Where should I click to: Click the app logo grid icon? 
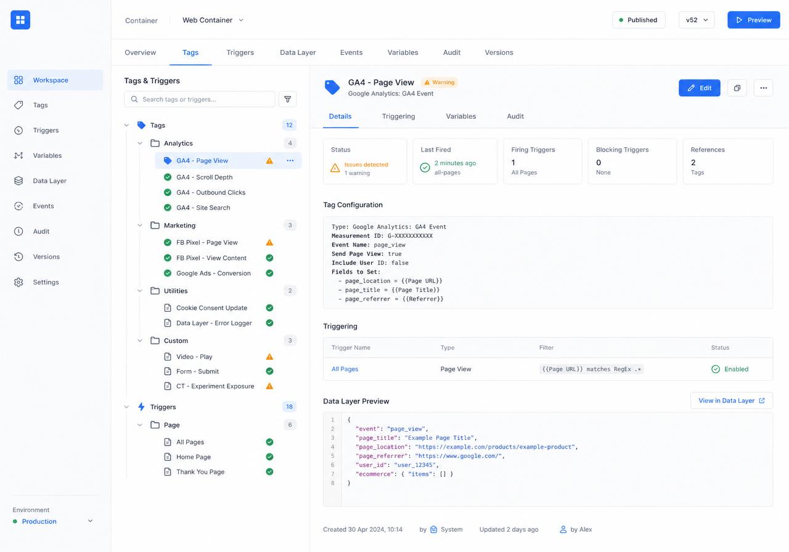click(x=20, y=20)
